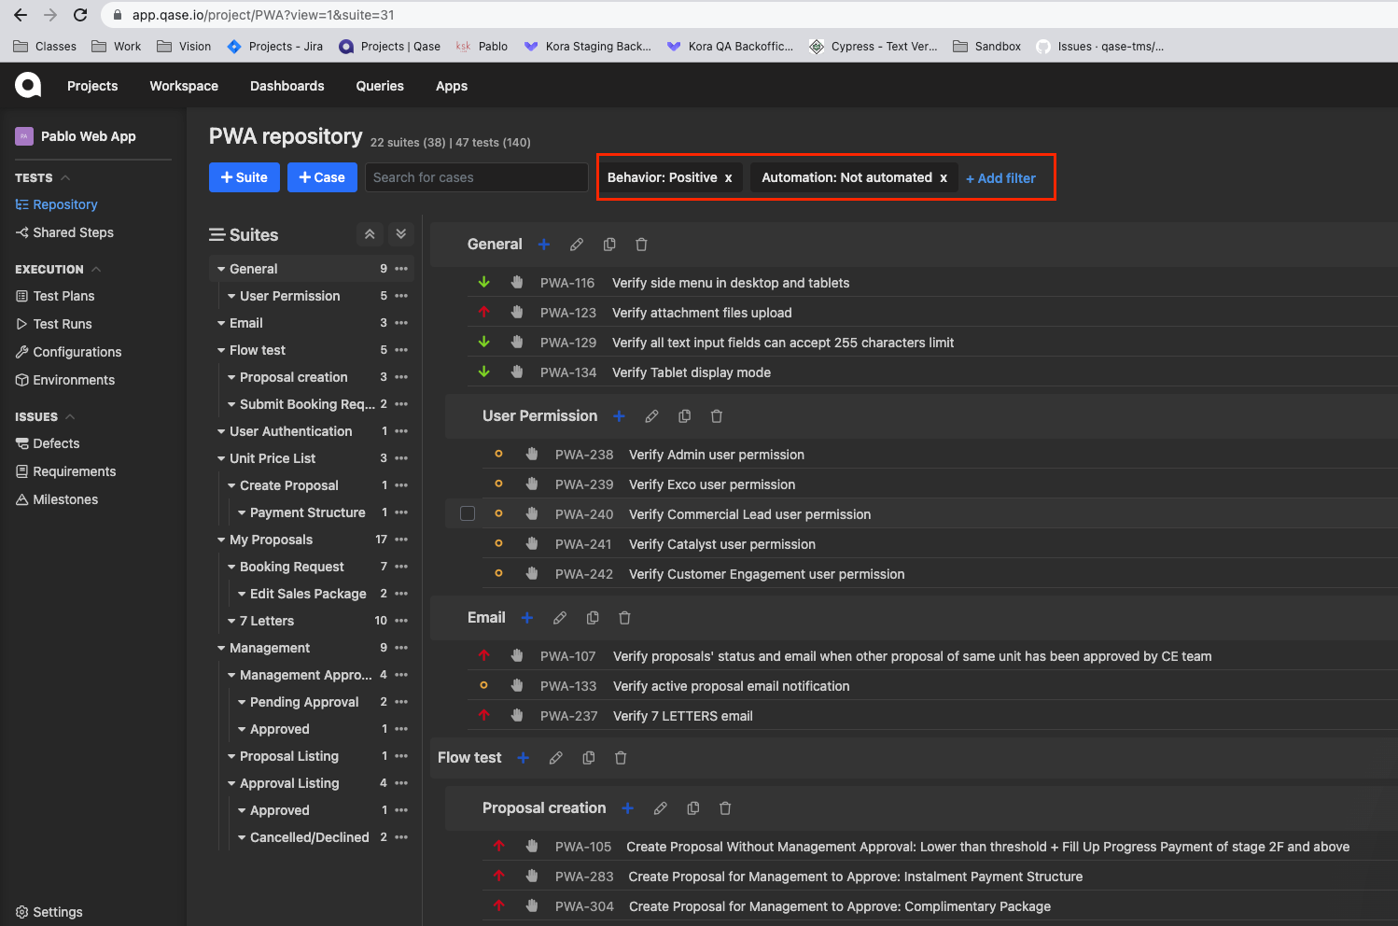The image size is (1398, 926).
Task: Add a case to Proposal creation suite
Action: 628,808
